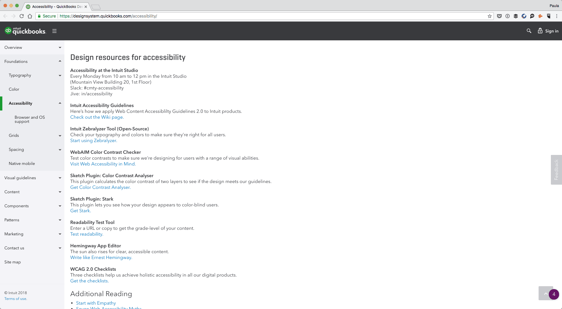Image resolution: width=562 pixels, height=309 pixels.
Task: Click the QuickBooks logo
Action: pos(25,31)
